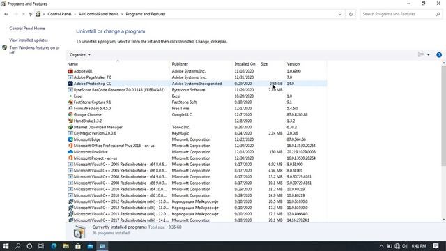The image size is (446, 251).
Task: Select Visual C++ 2010 Redistributable x64 row
Action: [197, 189]
